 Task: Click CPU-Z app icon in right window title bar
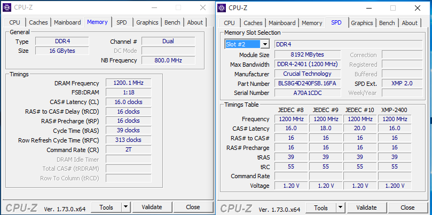point(222,8)
